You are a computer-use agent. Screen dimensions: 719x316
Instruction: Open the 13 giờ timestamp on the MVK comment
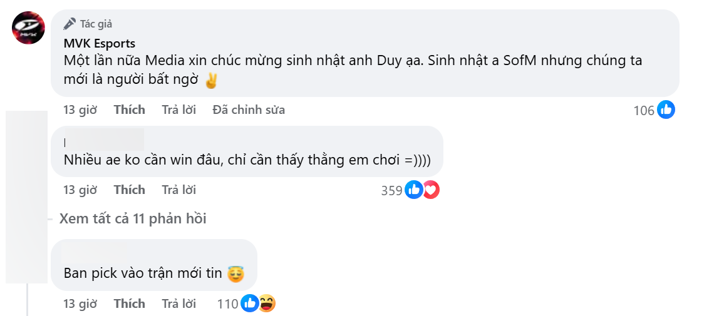click(80, 110)
